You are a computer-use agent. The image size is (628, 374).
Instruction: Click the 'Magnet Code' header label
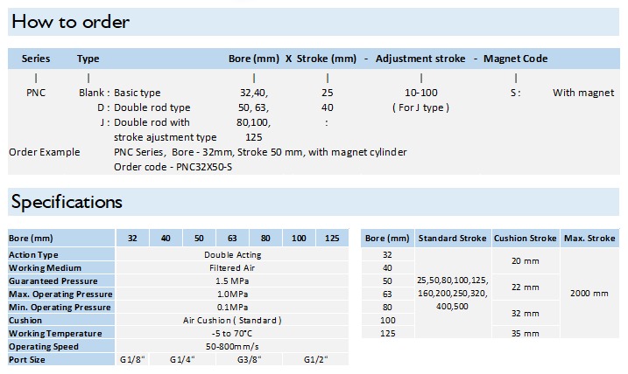[516, 59]
